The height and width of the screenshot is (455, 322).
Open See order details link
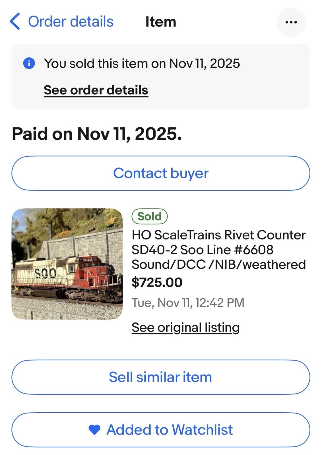pyautogui.click(x=96, y=90)
